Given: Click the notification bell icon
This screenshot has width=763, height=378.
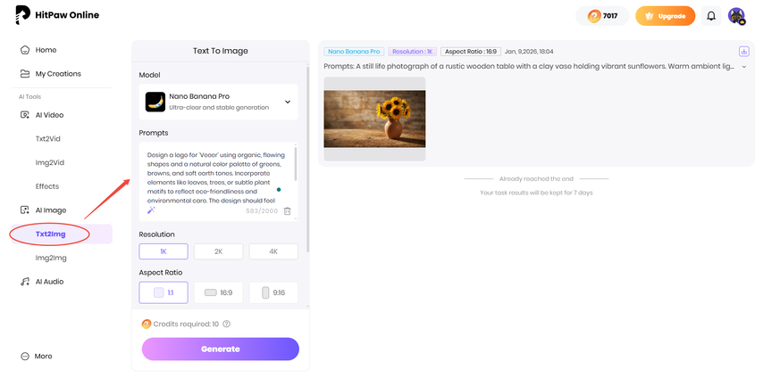Looking at the screenshot, I should click(x=711, y=16).
